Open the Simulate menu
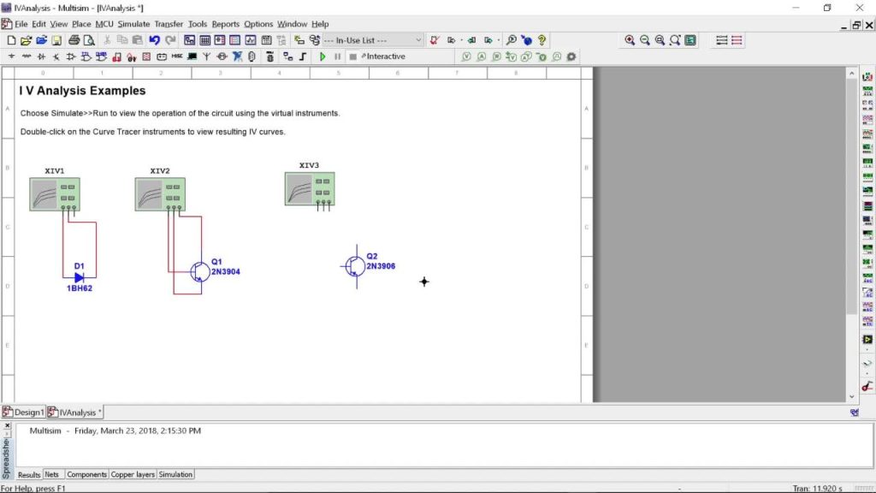 pyautogui.click(x=133, y=24)
